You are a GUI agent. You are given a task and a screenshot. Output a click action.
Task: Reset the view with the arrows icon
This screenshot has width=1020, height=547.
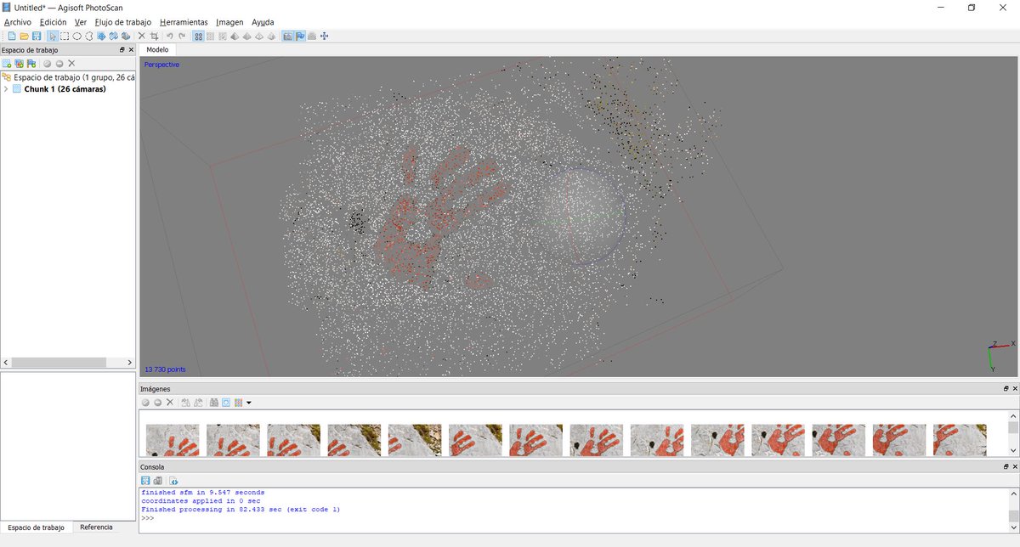coord(324,37)
